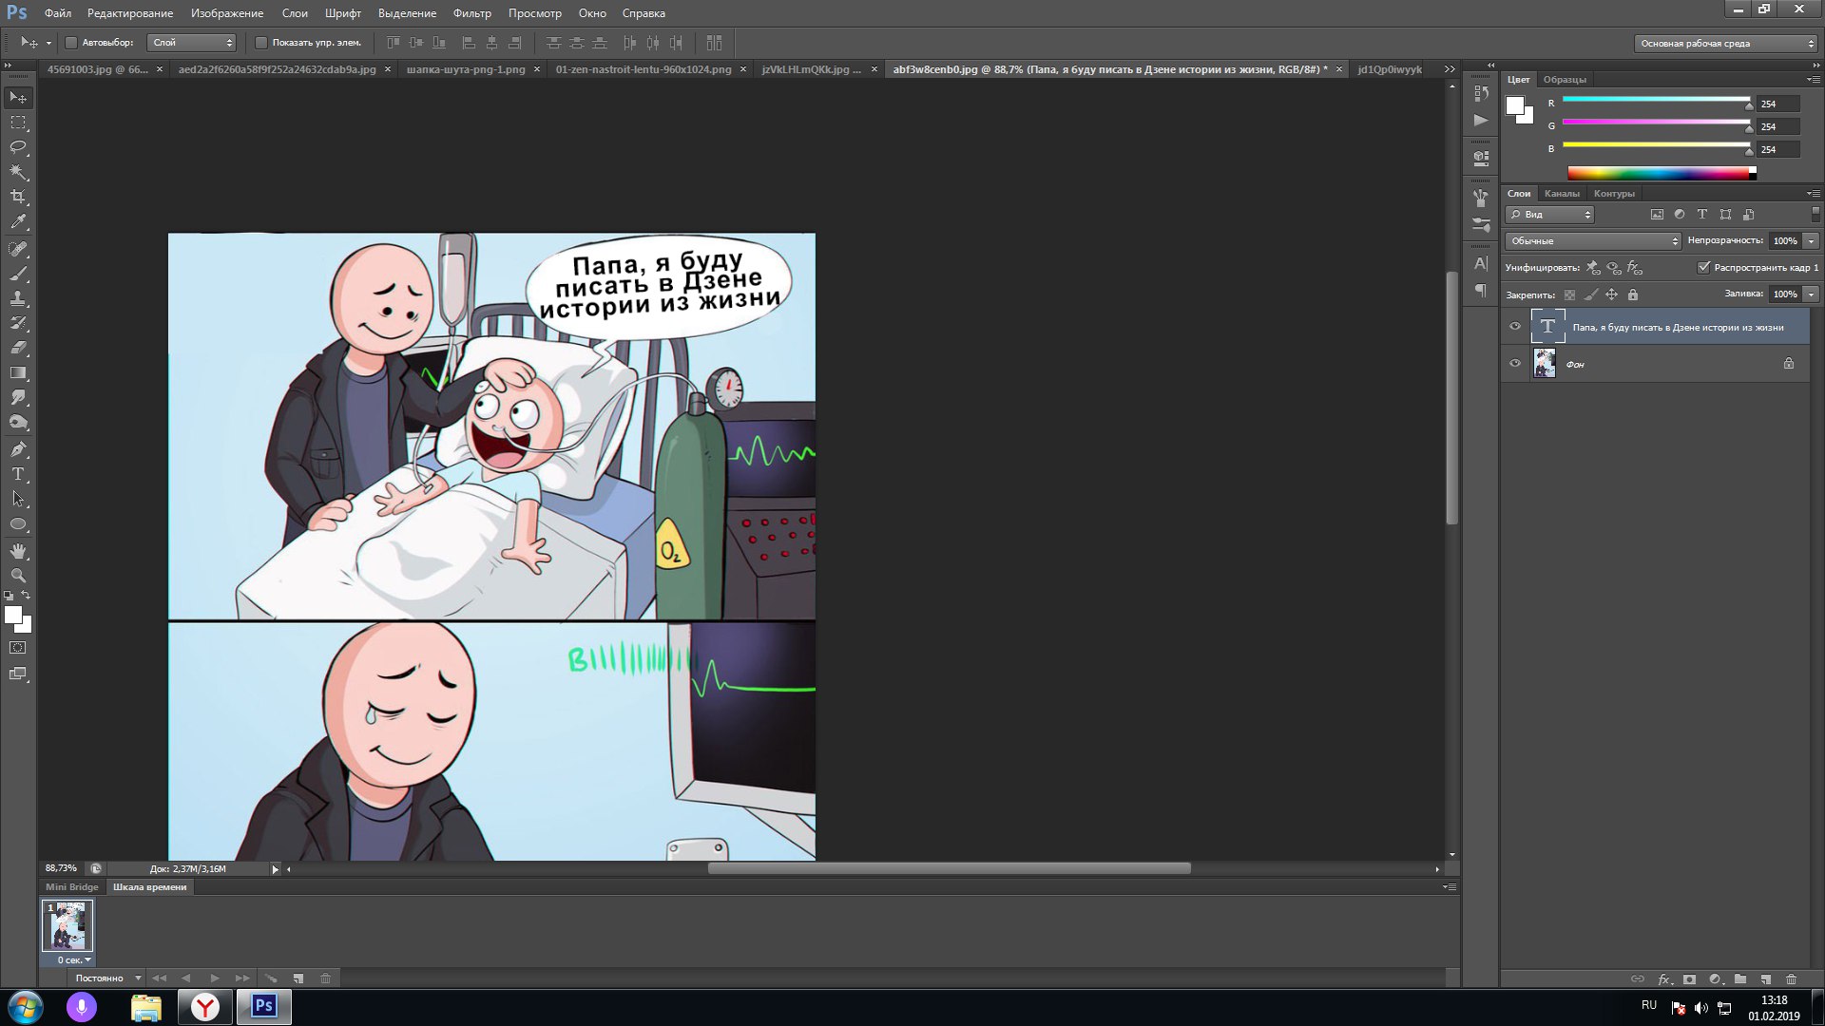This screenshot has width=1825, height=1026.
Task: Switch to шапка-шута-png-1.png document tab
Action: (x=465, y=69)
